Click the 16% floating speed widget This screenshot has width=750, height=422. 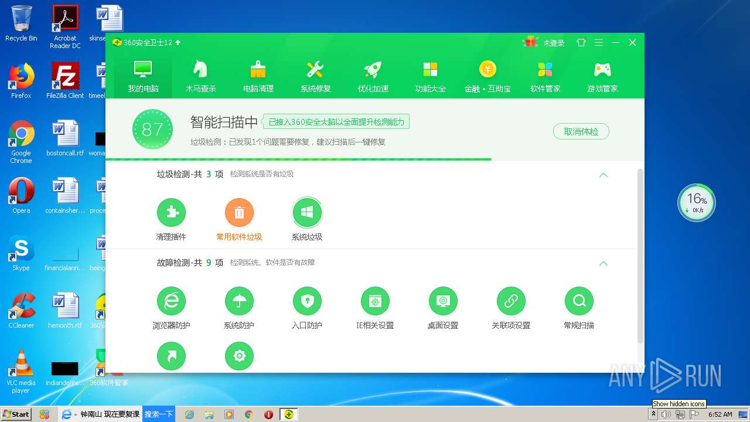click(697, 203)
